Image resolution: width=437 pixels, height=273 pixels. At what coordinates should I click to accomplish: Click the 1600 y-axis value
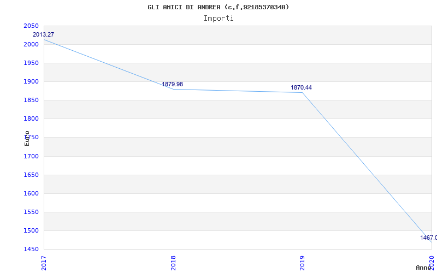[31, 194]
